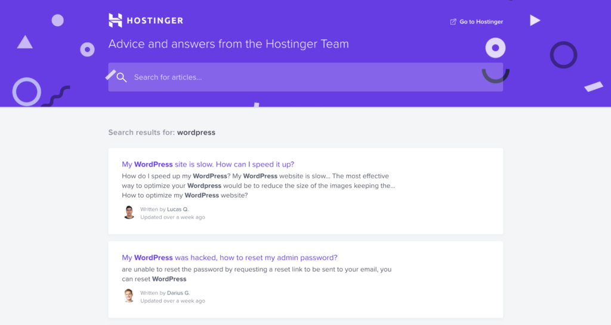611x325 pixels.
Task: Click Darius G. author avatar
Action: tap(129, 296)
